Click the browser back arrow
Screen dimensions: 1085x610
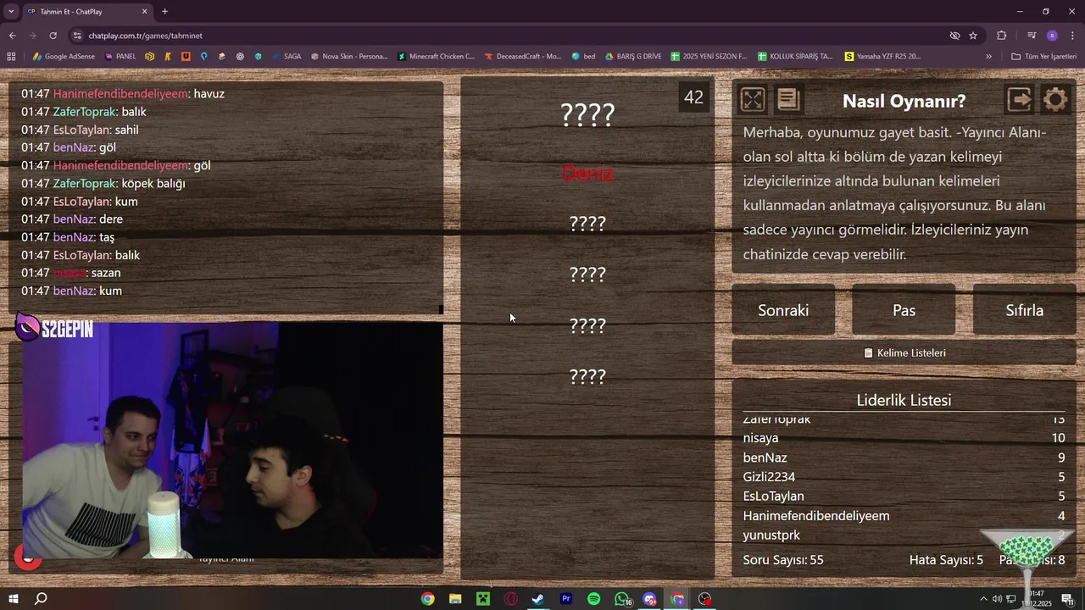(12, 36)
